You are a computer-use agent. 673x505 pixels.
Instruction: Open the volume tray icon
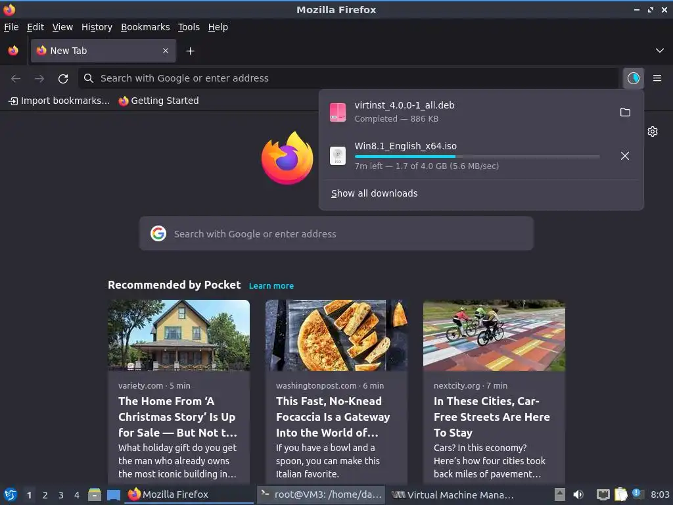pos(578,494)
